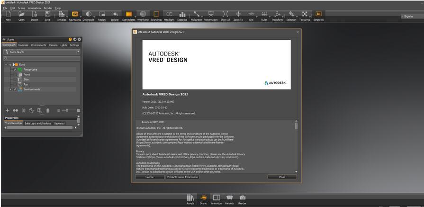Toggle the Root node checkbox
The height and width of the screenshot is (207, 424).
[x=10, y=65]
